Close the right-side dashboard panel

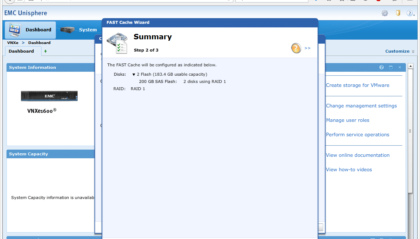[x=400, y=67]
